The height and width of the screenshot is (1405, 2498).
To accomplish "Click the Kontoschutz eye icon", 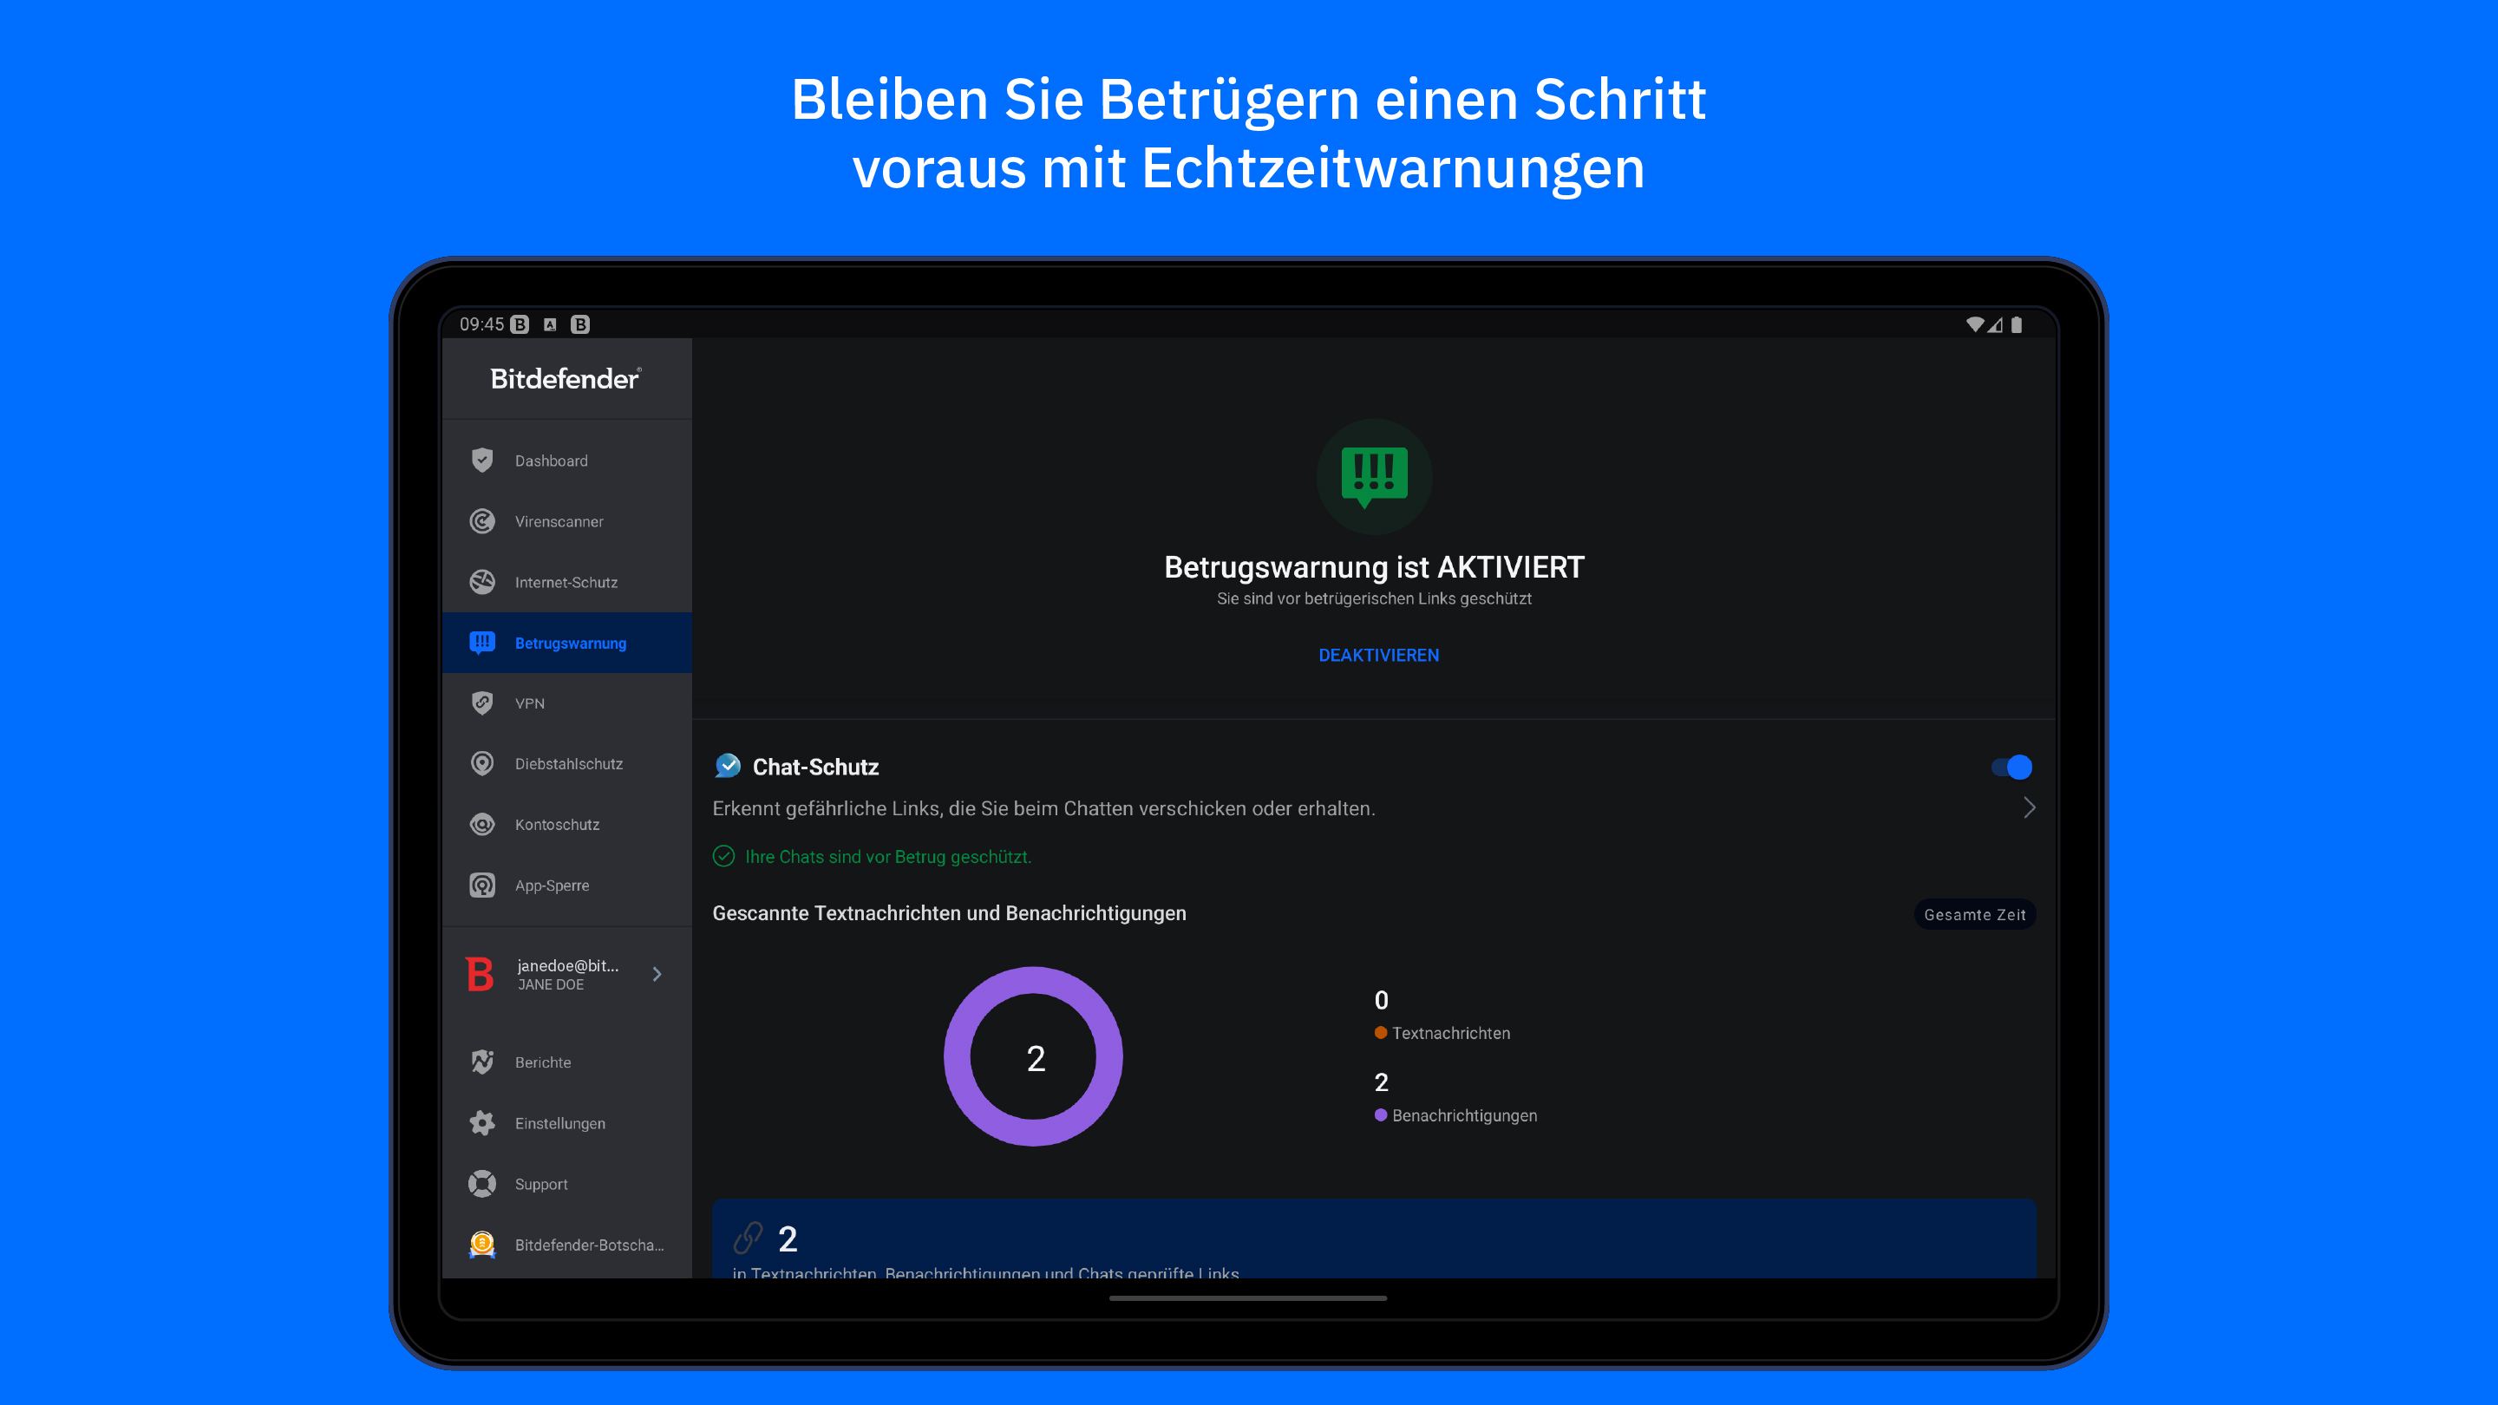I will pyautogui.click(x=482, y=825).
